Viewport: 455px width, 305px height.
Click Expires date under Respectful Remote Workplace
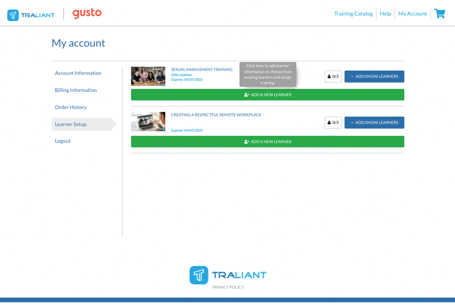coord(187,131)
